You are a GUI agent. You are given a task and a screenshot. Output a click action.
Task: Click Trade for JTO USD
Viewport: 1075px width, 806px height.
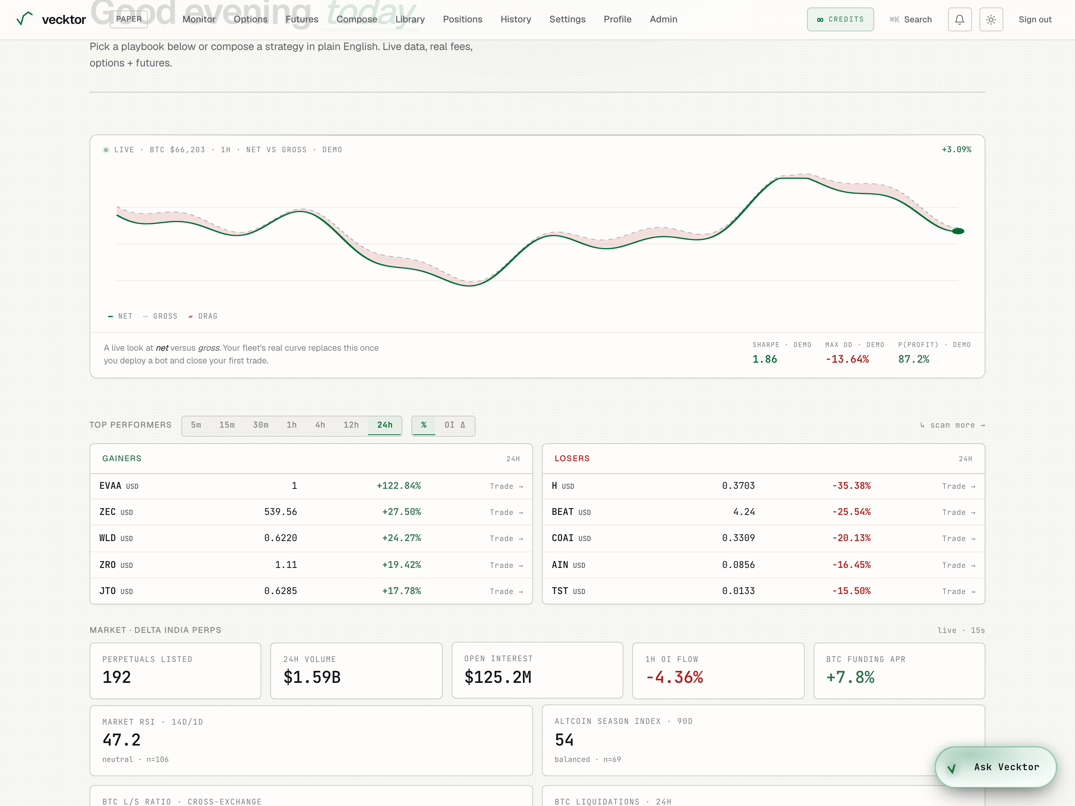tap(507, 592)
